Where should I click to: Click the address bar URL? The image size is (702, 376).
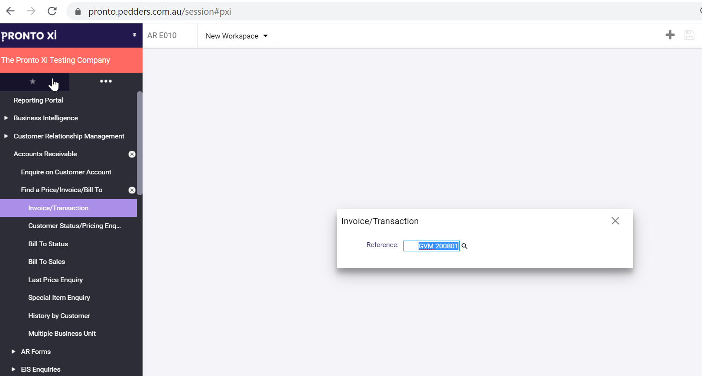[159, 12]
